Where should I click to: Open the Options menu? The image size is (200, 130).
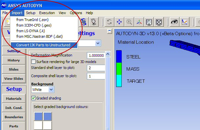76,13
